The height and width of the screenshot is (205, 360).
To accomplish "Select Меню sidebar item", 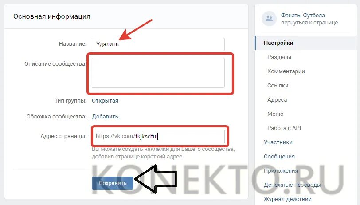I will click(x=275, y=114).
